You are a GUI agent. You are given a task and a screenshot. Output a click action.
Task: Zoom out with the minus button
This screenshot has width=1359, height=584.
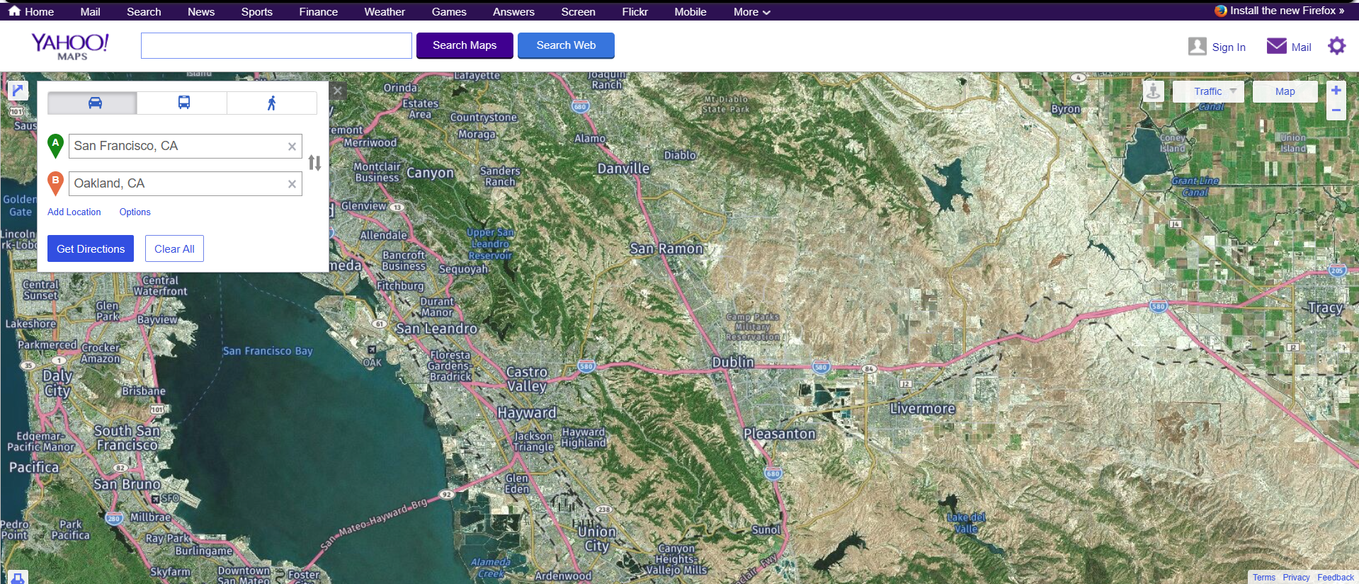pyautogui.click(x=1336, y=110)
